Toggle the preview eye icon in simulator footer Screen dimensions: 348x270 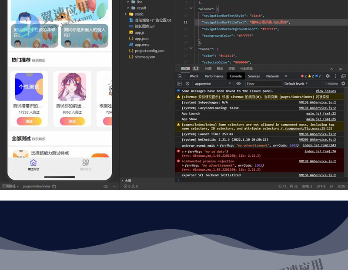pyautogui.click(x=106, y=186)
